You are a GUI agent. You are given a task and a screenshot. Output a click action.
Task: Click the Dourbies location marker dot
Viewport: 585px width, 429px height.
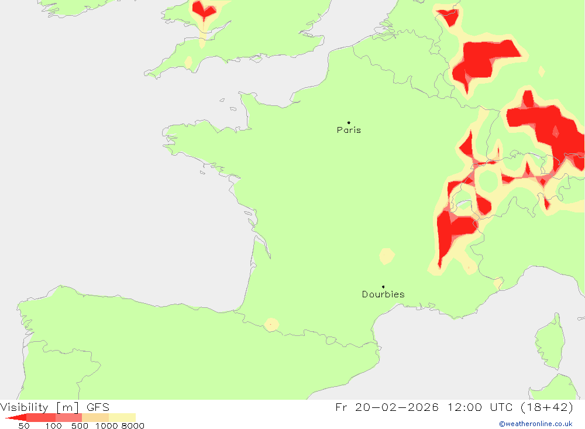pyautogui.click(x=383, y=287)
